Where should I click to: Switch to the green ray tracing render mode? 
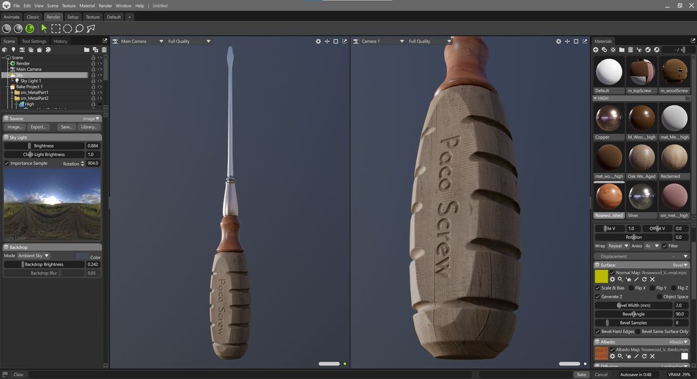[30, 28]
